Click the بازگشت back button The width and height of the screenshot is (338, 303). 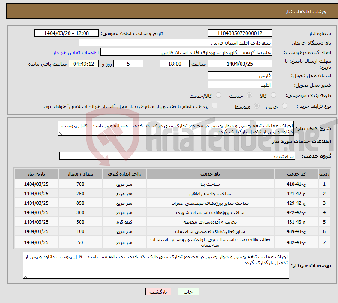pyautogui.click(x=158, y=291)
